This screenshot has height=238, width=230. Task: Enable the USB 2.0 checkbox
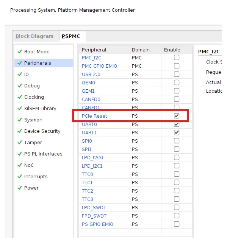tap(177, 74)
